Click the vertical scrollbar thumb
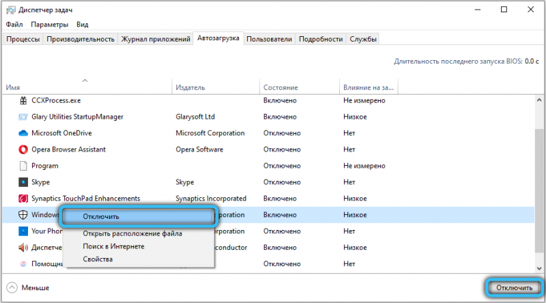546x303 pixels. click(x=539, y=190)
